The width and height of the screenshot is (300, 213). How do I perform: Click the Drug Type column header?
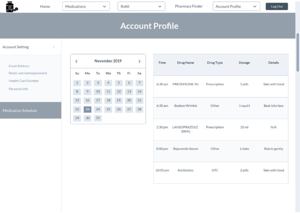tap(215, 63)
